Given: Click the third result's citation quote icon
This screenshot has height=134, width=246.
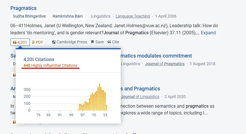Looking at the screenshot, I should point(13,122).
